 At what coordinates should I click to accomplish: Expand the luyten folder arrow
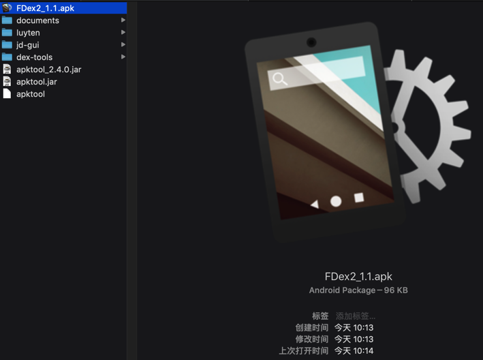coord(123,32)
